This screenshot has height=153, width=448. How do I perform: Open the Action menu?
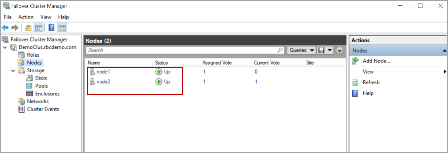point(26,17)
